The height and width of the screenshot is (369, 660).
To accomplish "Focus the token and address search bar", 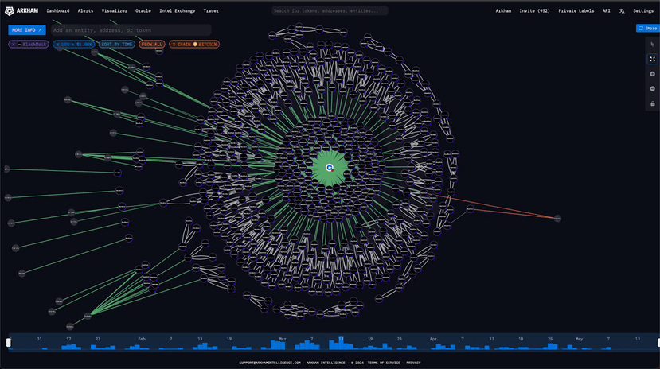I will 330,11.
